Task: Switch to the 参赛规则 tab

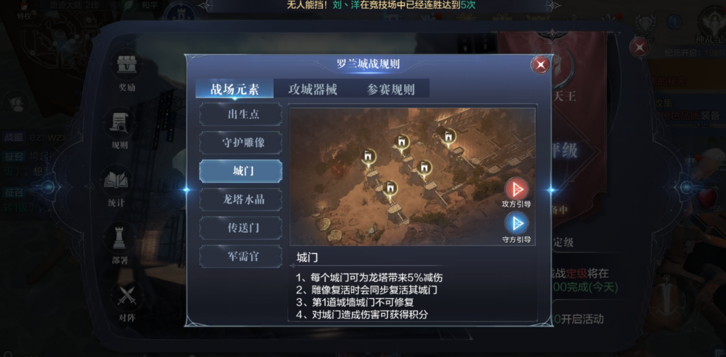Action: 391,90
